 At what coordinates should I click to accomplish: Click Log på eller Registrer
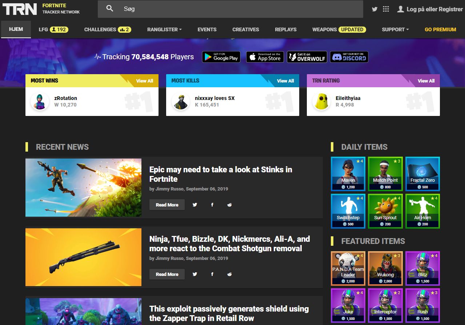click(x=434, y=9)
